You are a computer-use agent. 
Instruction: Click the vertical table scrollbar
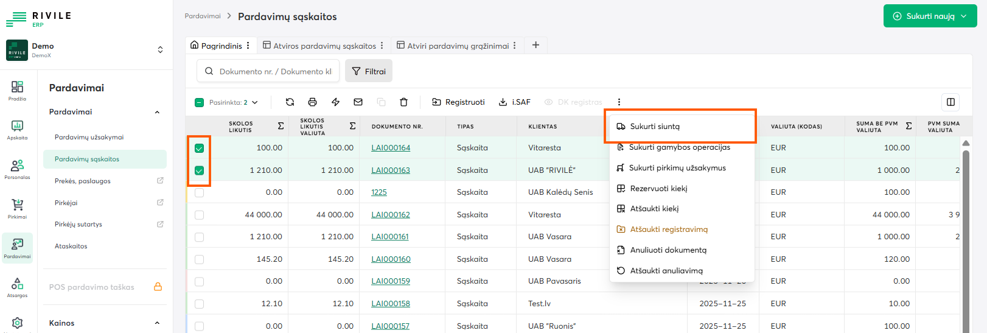[x=966, y=237]
